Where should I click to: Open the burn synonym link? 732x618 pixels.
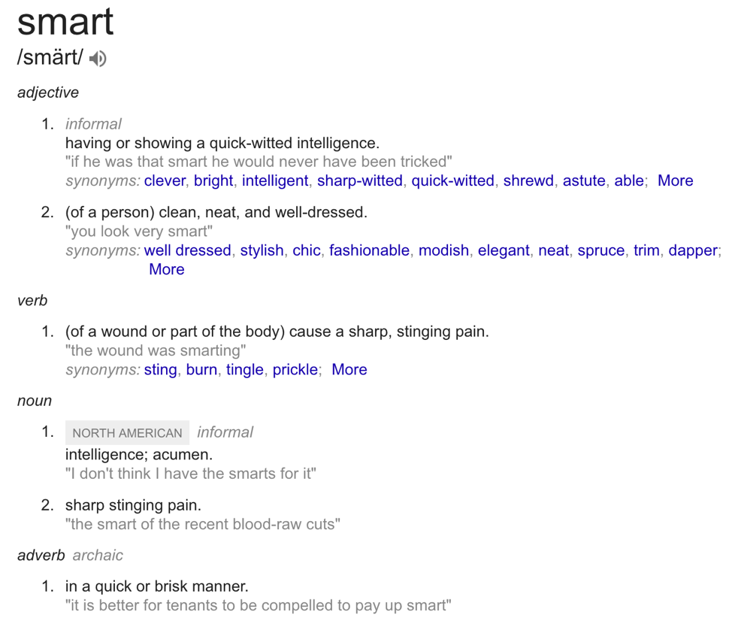(201, 369)
